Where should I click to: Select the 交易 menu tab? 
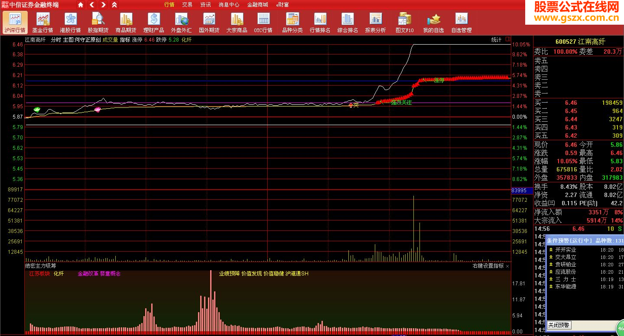coord(187,5)
